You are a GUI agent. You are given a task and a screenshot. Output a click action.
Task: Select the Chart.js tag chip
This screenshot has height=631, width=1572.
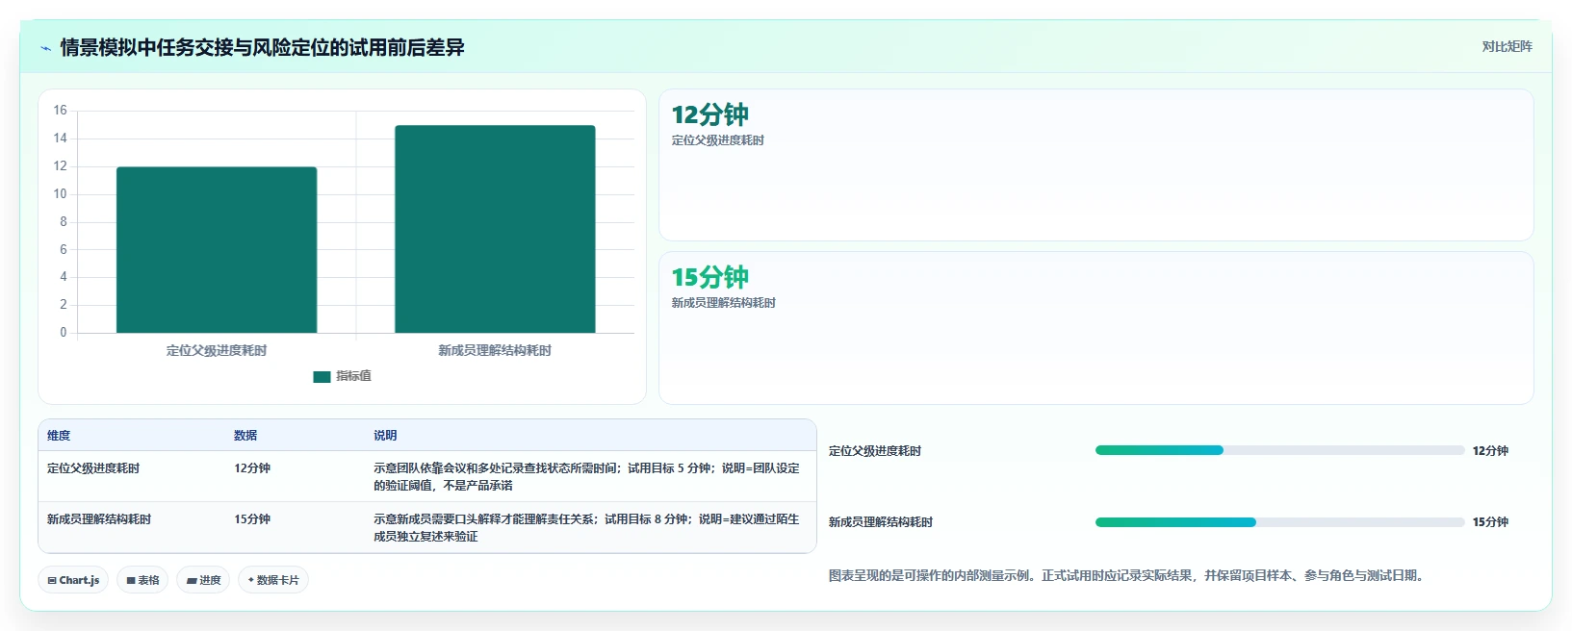73,580
